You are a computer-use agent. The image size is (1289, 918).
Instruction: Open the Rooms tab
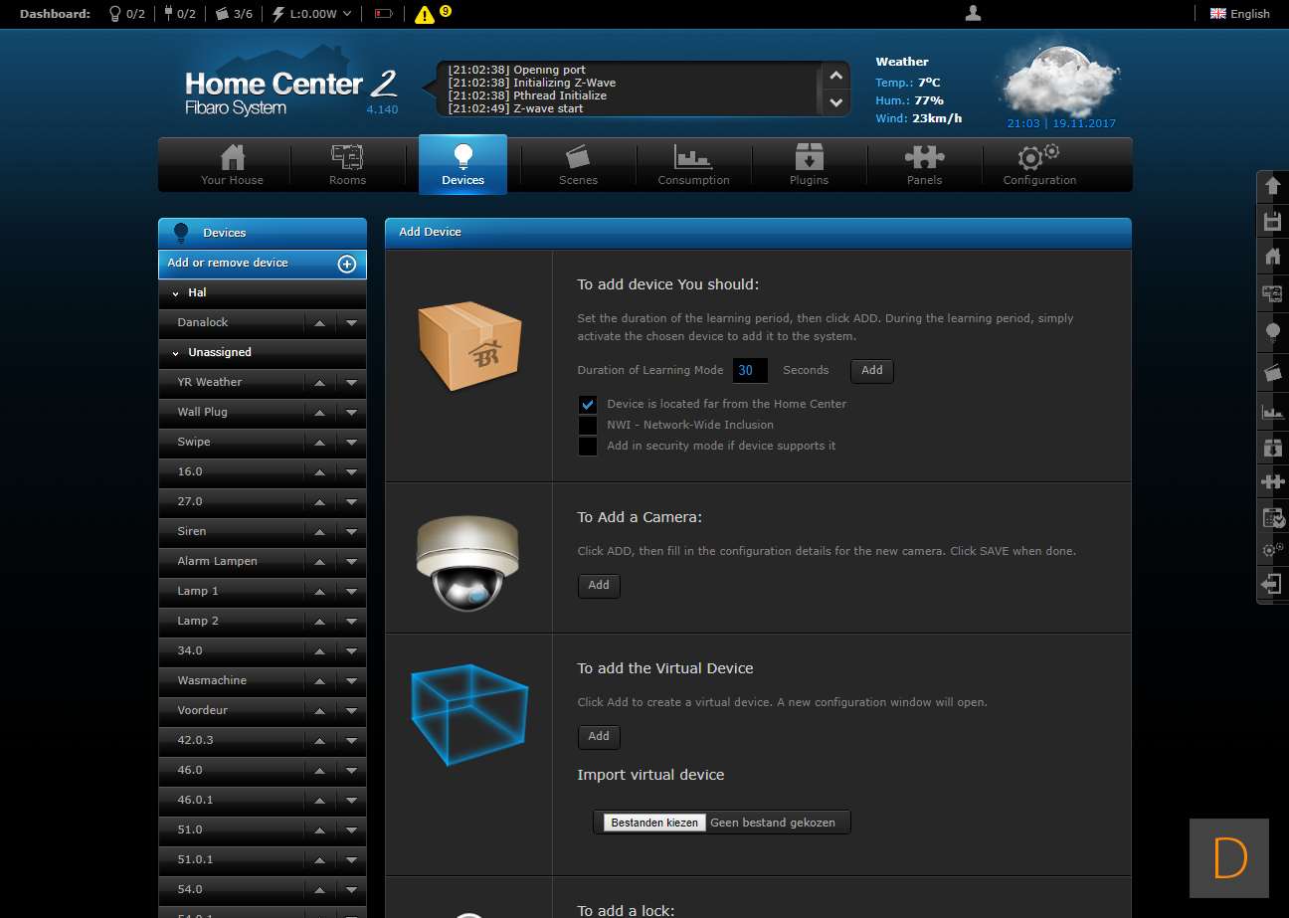tap(348, 164)
